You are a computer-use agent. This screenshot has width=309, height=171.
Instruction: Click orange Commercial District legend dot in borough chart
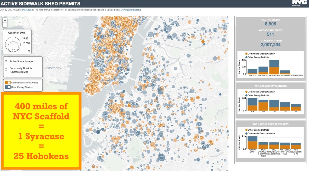tap(246, 54)
